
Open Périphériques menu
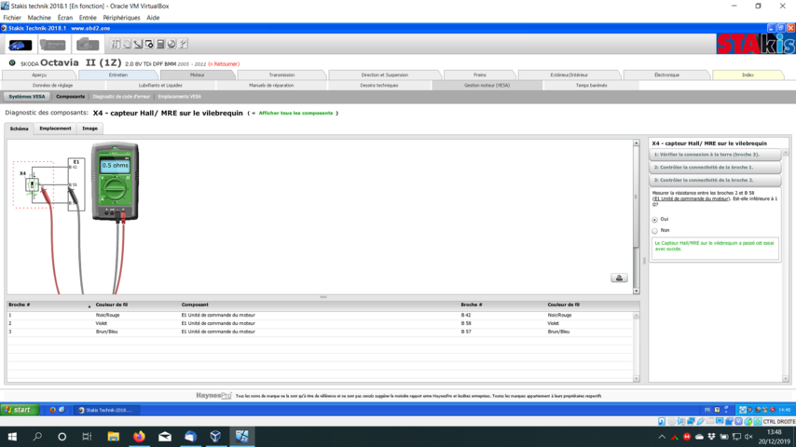pyautogui.click(x=121, y=18)
